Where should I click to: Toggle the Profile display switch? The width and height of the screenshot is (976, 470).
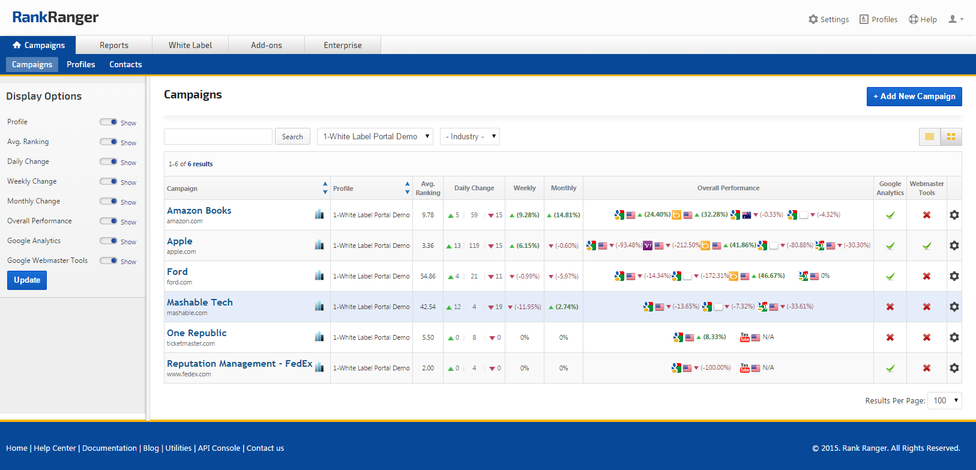click(109, 122)
